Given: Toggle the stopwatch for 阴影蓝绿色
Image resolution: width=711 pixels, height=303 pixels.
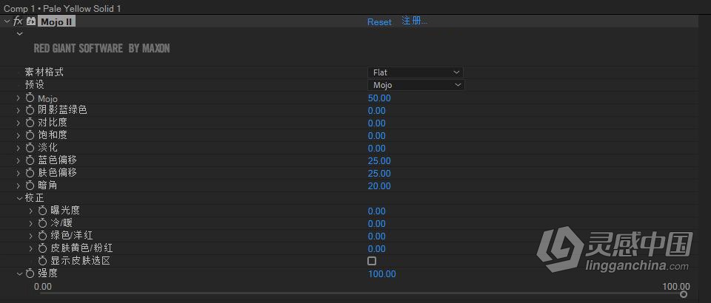Looking at the screenshot, I should (x=30, y=110).
